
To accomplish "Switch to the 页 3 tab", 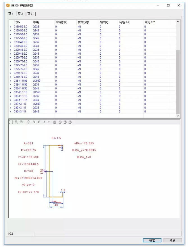I will [x=30, y=14].
